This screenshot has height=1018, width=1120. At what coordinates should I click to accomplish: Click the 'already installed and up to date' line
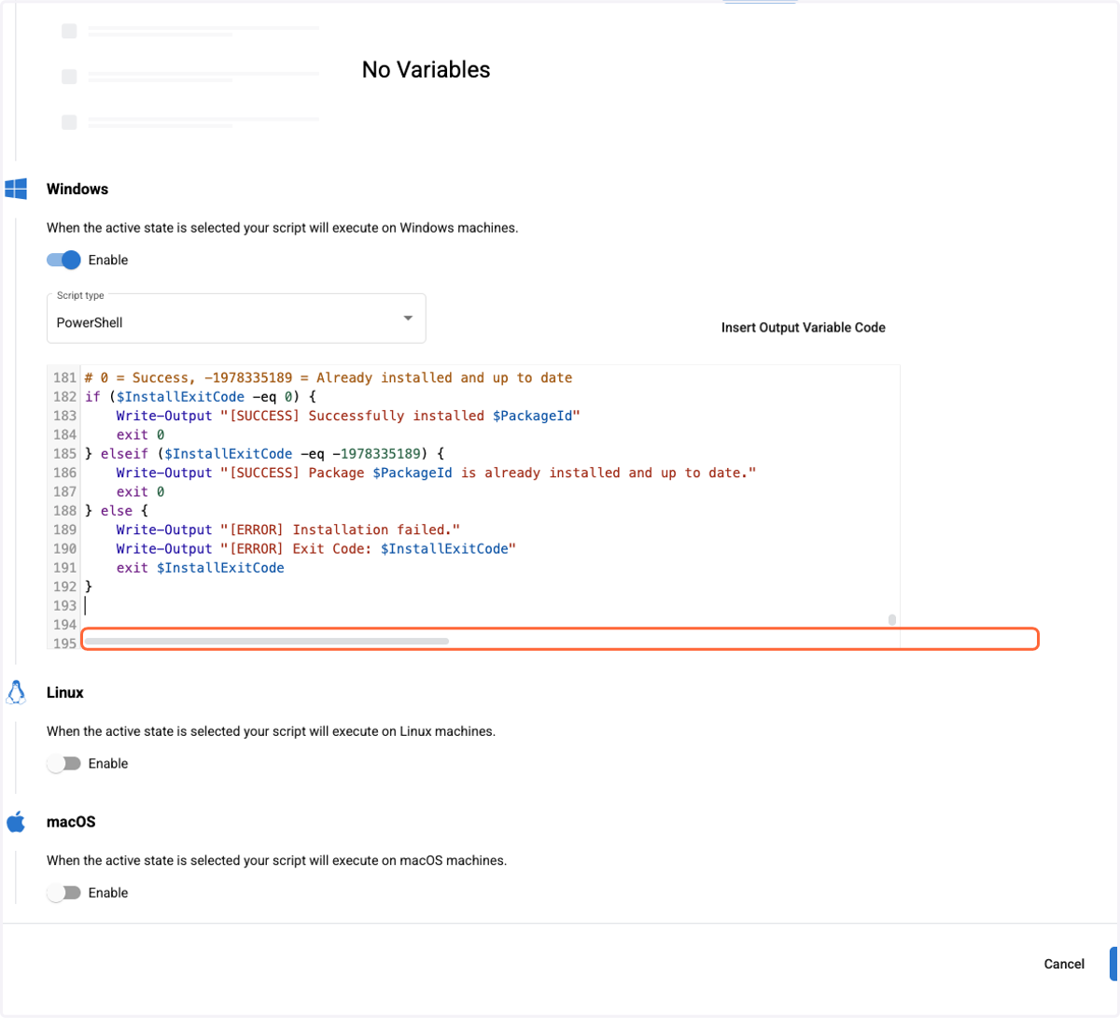pyautogui.click(x=436, y=473)
